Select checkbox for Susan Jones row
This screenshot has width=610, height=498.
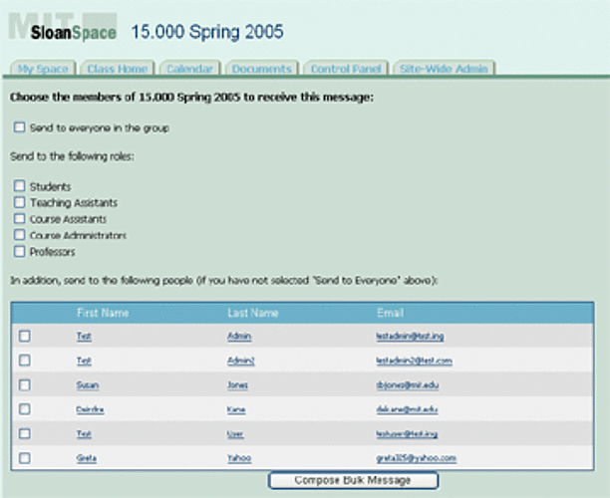tap(25, 384)
